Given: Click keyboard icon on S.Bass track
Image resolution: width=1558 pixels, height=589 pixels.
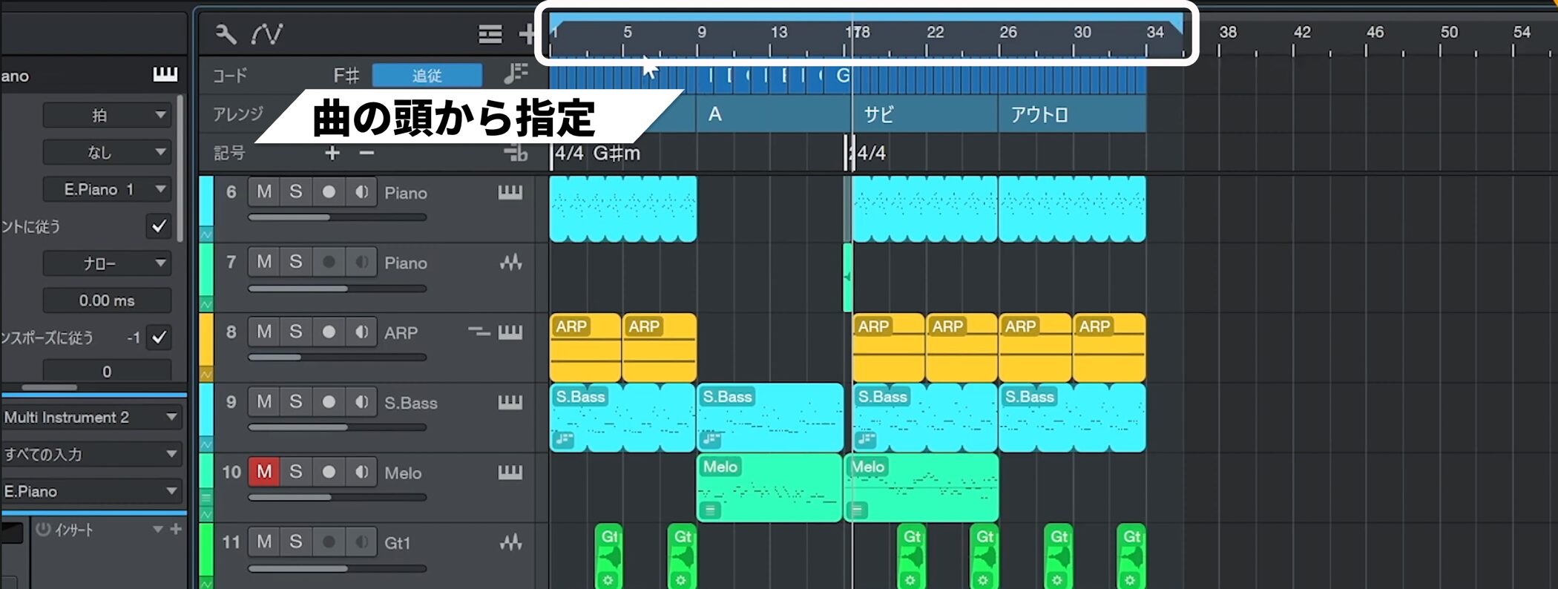Looking at the screenshot, I should [x=510, y=403].
